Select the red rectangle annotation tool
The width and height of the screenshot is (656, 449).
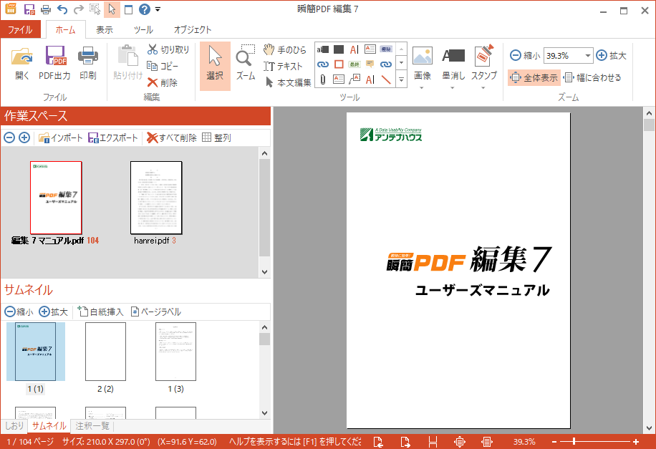[339, 64]
